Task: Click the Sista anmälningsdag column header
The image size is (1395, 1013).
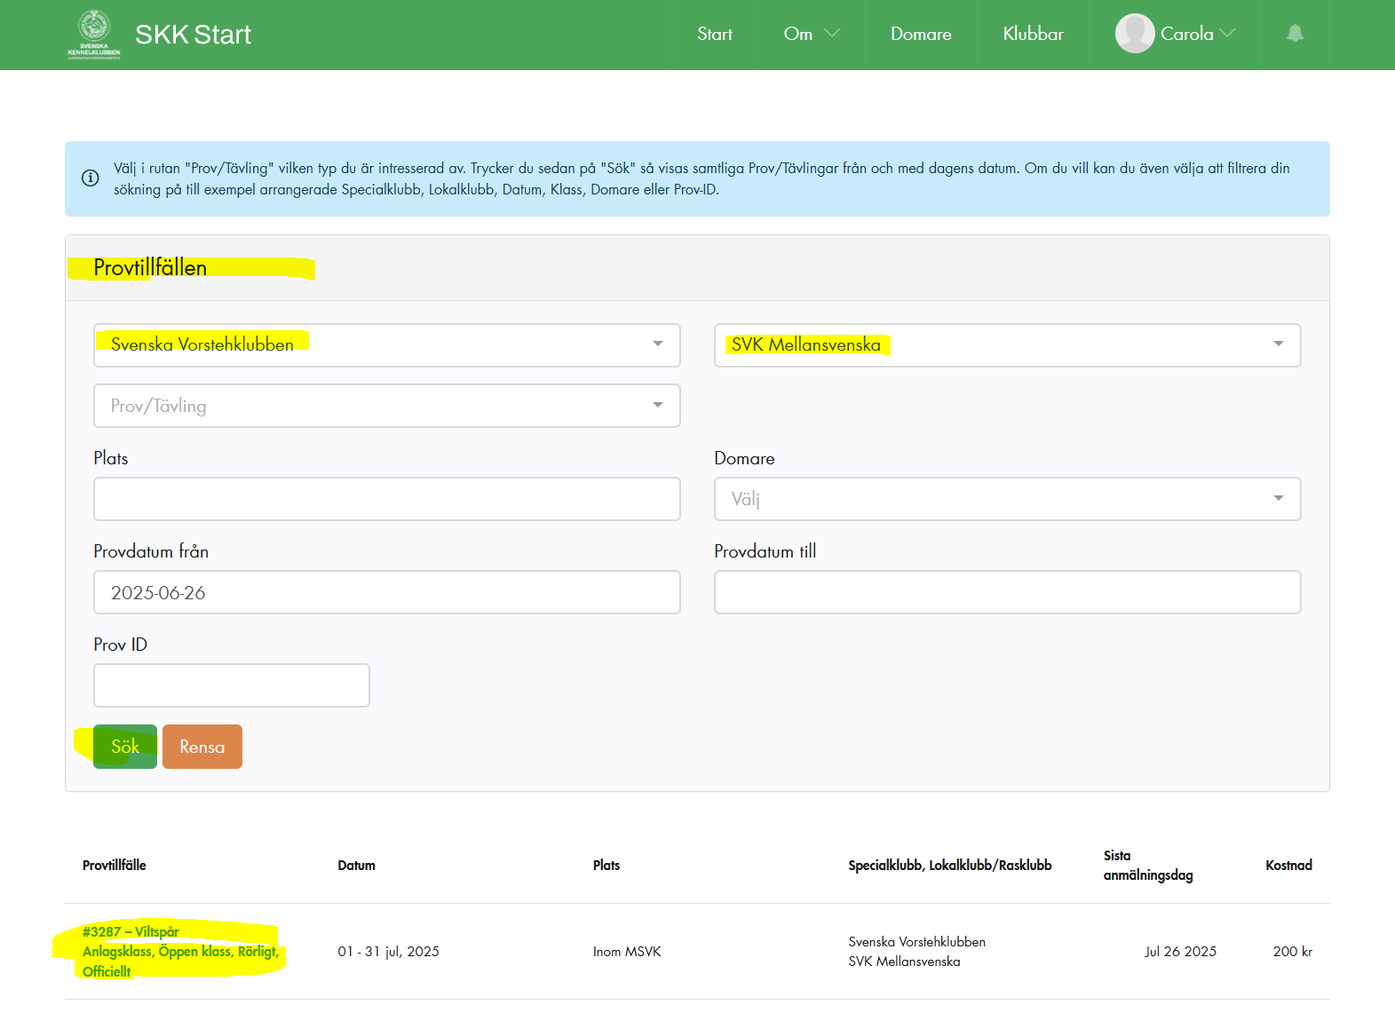Action: click(x=1148, y=866)
